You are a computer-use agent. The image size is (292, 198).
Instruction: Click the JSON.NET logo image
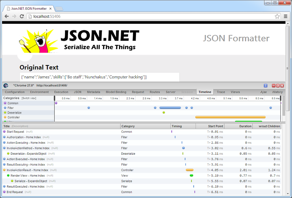point(79,40)
